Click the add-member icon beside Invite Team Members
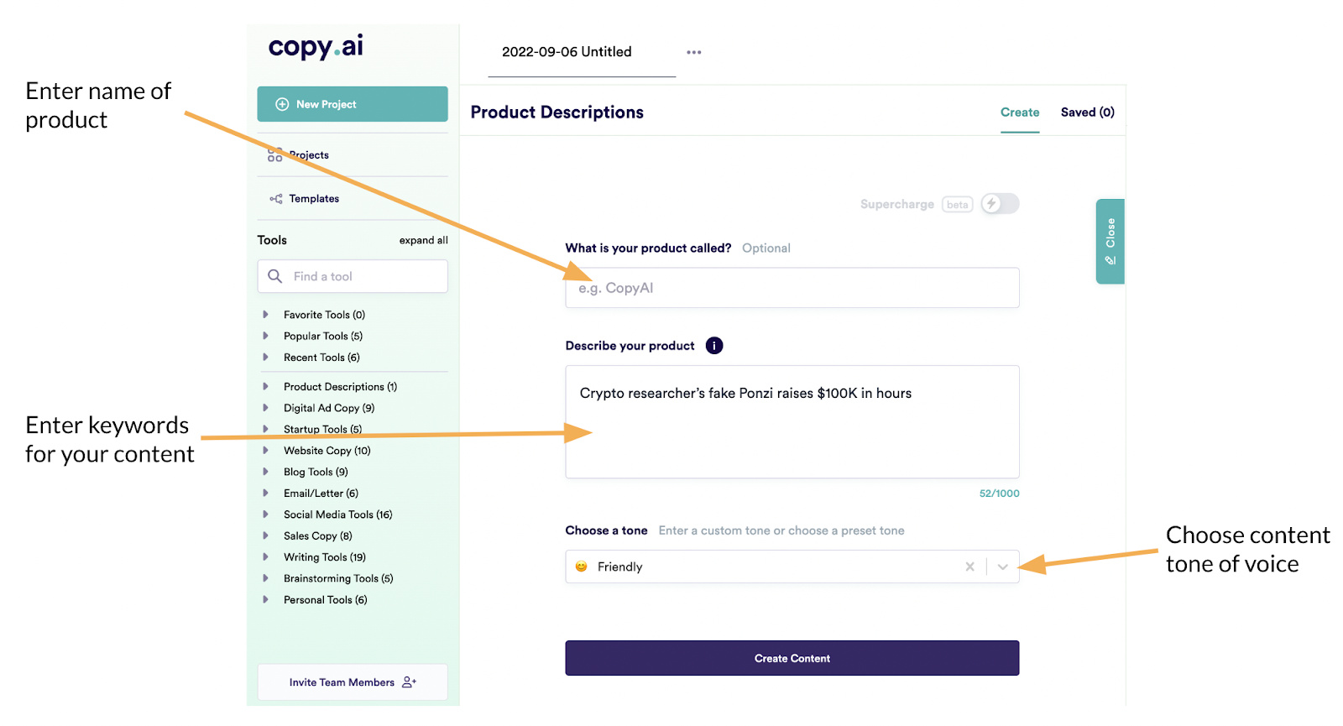The image size is (1343, 726). point(409,682)
